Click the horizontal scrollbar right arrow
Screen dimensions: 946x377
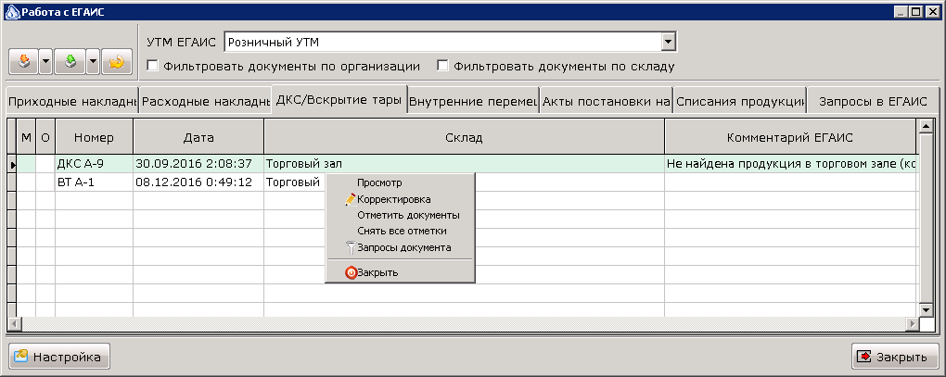point(911,324)
